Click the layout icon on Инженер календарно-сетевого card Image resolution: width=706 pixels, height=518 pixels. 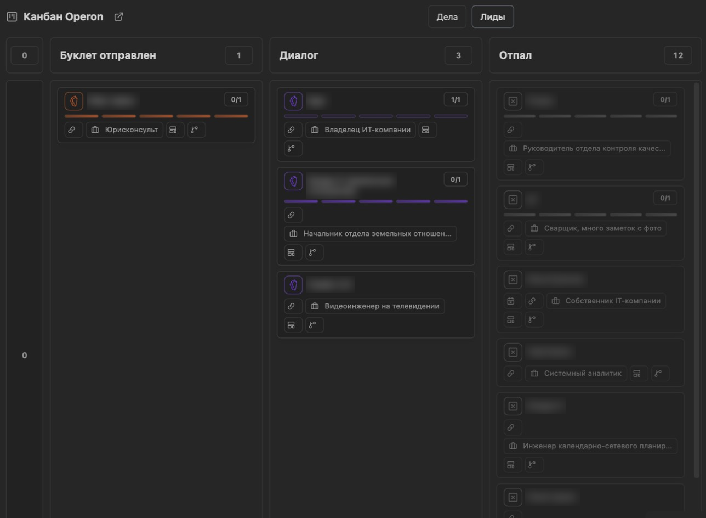click(x=513, y=464)
